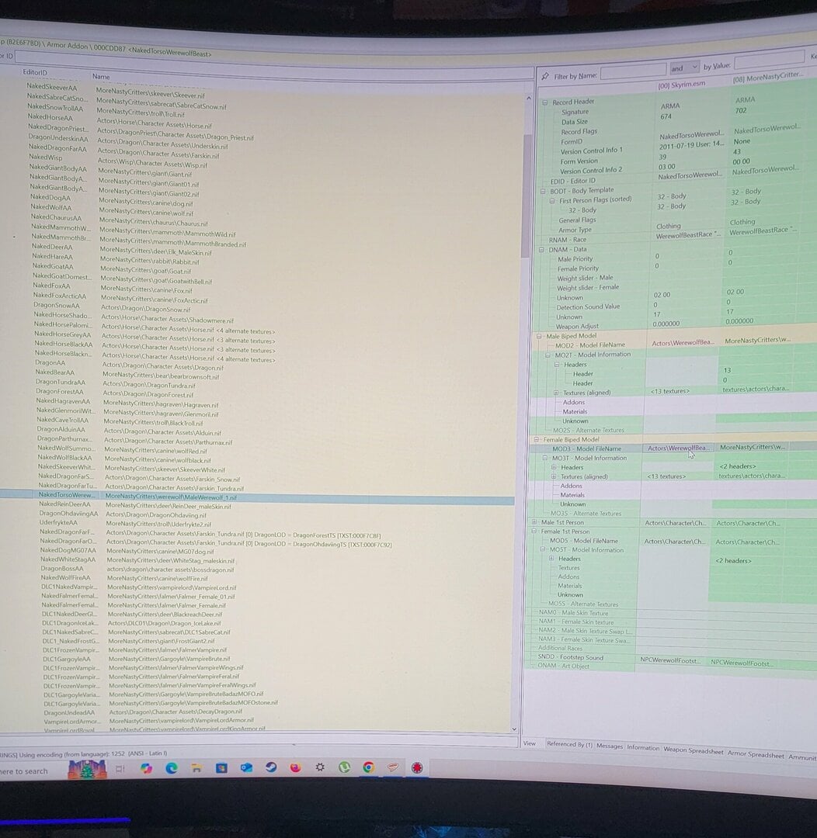The width and height of the screenshot is (817, 838).
Task: Expand Headers under MO3T Model Information
Action: tap(554, 467)
